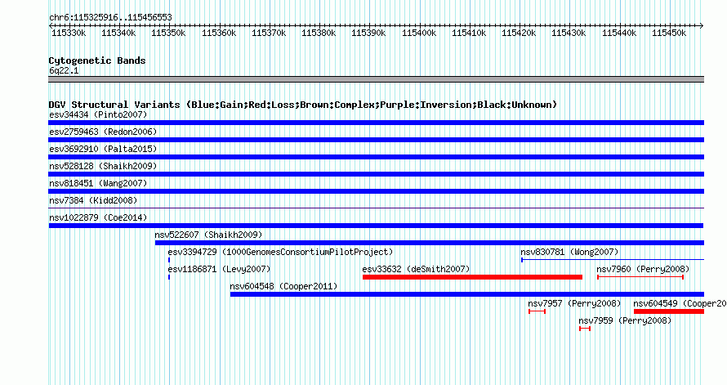This screenshot has height=385, width=727.
Task: Click the nsv818451 (Wang2007) label
Action: pyautogui.click(x=98, y=183)
